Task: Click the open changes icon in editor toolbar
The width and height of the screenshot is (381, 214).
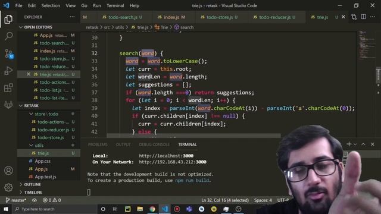Action: [354, 17]
